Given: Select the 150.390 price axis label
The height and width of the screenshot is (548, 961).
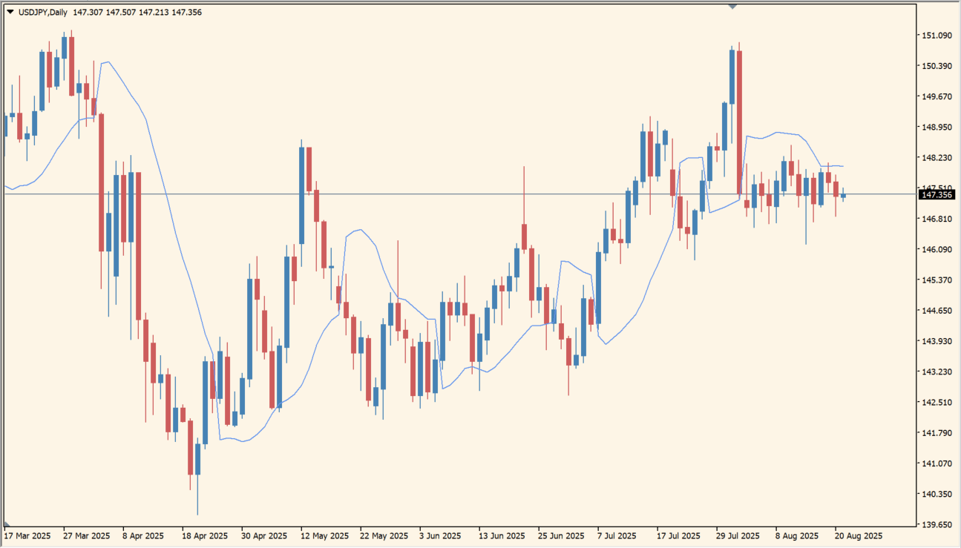Looking at the screenshot, I should pyautogui.click(x=937, y=66).
